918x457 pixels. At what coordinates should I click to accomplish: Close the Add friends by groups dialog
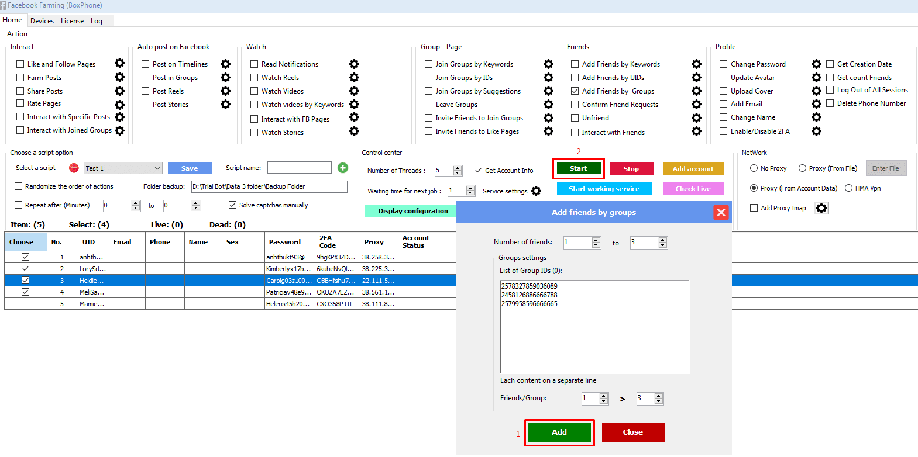click(x=721, y=212)
